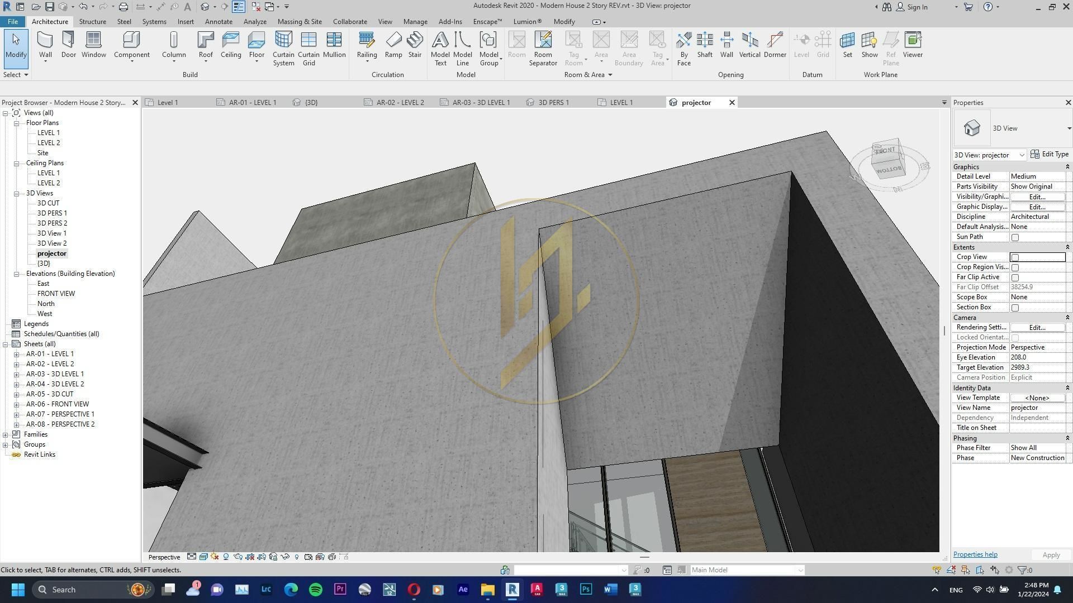Select the Ceiling tool
Screen dimensions: 1073x603
pos(231,45)
